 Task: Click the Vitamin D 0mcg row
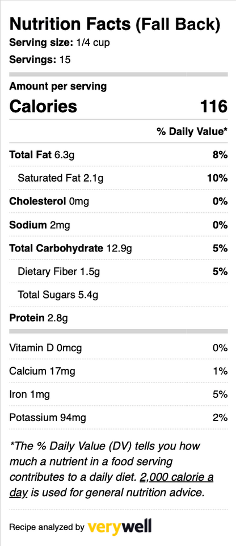coord(119,347)
